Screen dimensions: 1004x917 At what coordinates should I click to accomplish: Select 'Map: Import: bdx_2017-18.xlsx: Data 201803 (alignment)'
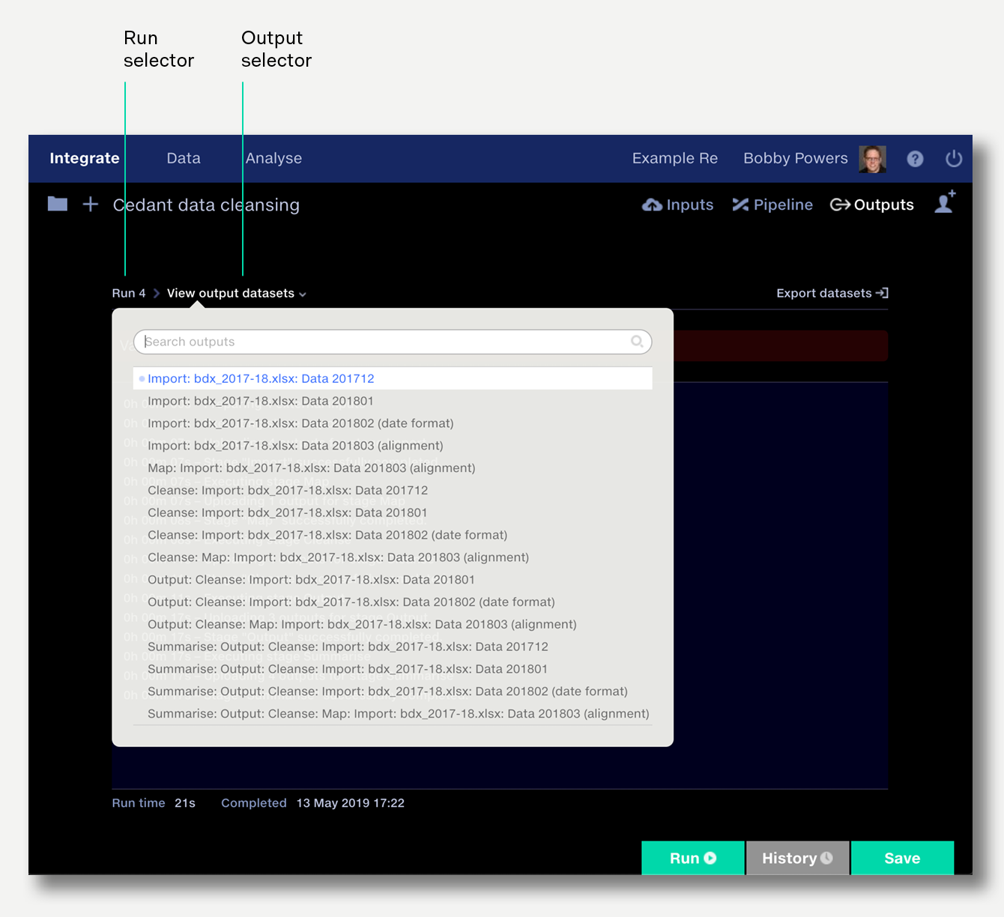coord(393,467)
